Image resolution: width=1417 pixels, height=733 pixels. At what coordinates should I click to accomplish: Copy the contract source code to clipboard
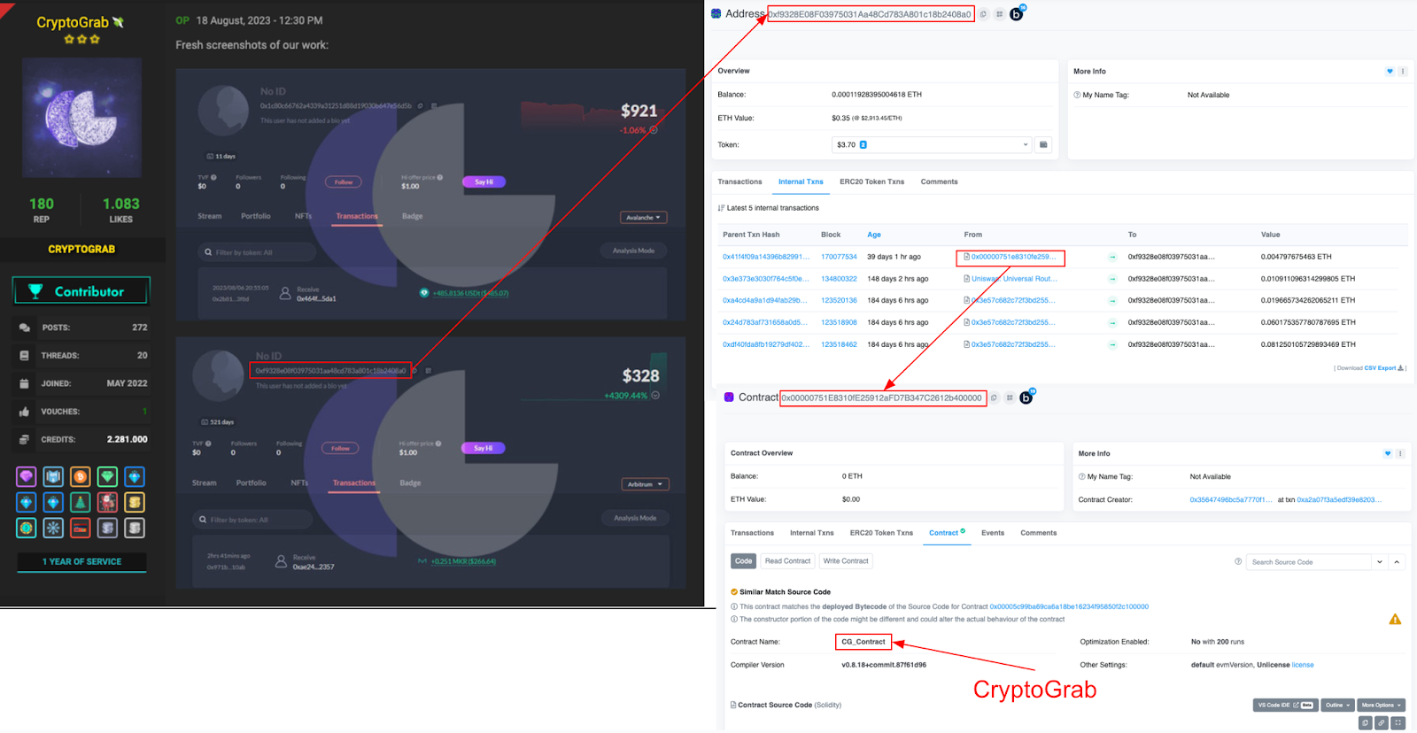tap(1366, 723)
